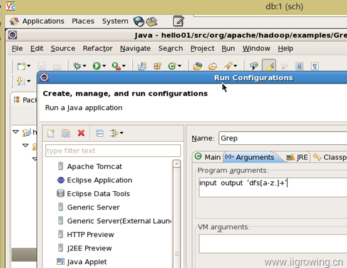The image size is (347, 268).
Task: Open External Tools dropdown arrow
Action: (x=124, y=66)
